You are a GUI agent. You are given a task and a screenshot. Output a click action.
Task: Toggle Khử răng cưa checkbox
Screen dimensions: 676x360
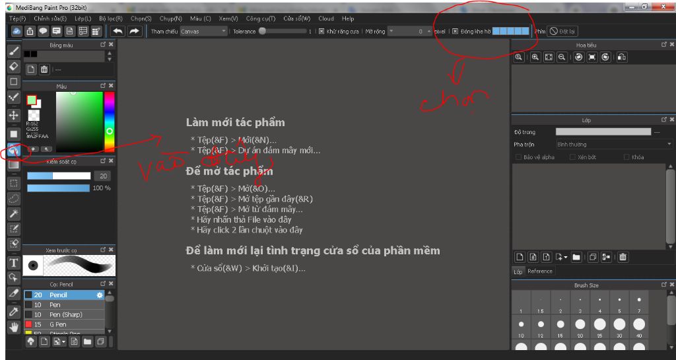[321, 31]
